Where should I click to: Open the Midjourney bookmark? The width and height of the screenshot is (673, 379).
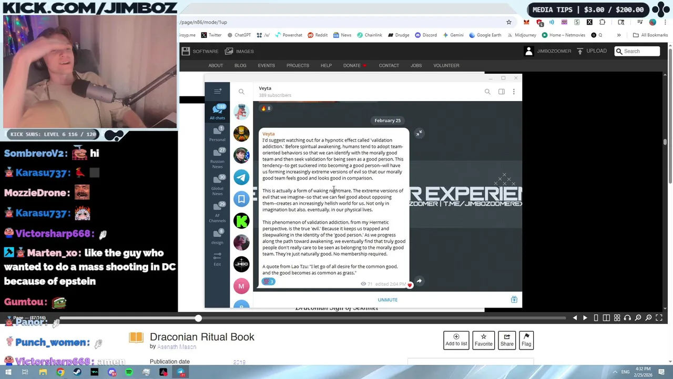tap(522, 35)
